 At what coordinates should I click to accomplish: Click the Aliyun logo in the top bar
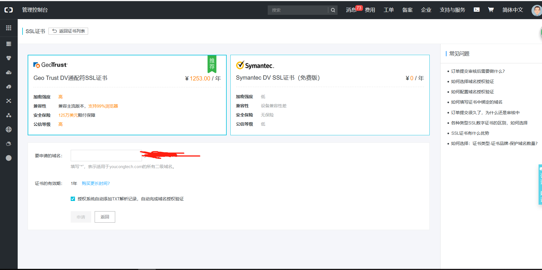[x=9, y=10]
